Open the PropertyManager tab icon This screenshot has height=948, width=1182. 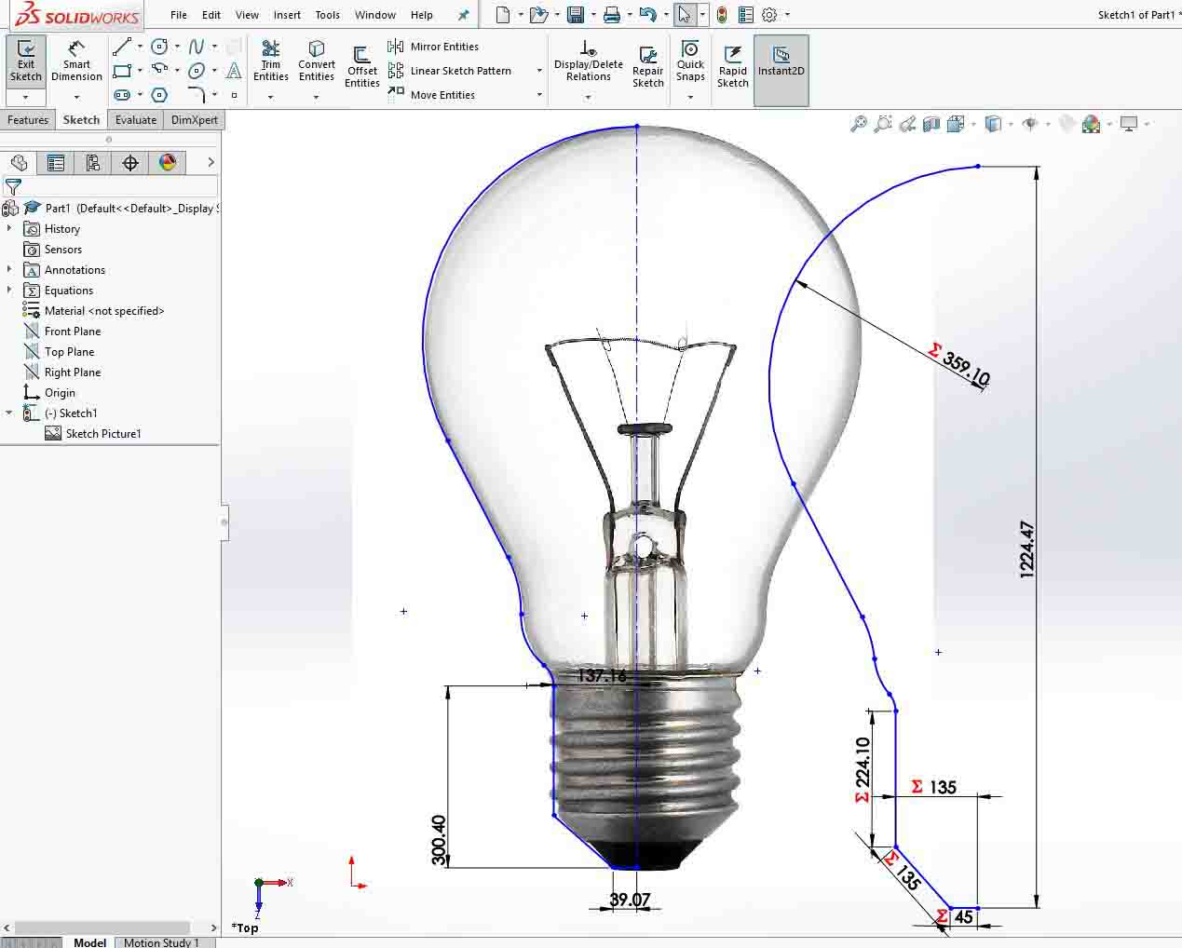click(x=56, y=163)
